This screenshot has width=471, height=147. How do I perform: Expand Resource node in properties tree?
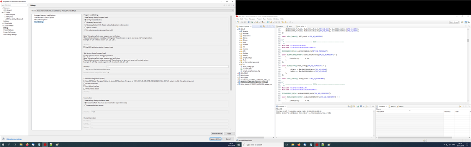coord(3,8)
